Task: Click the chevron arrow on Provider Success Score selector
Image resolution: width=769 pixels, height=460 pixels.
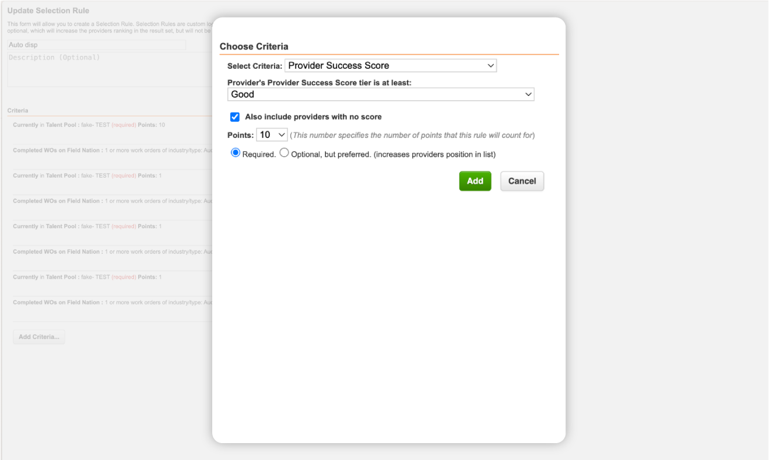Action: (490, 66)
